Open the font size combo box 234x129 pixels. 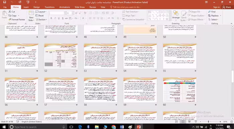[x=70, y=13]
